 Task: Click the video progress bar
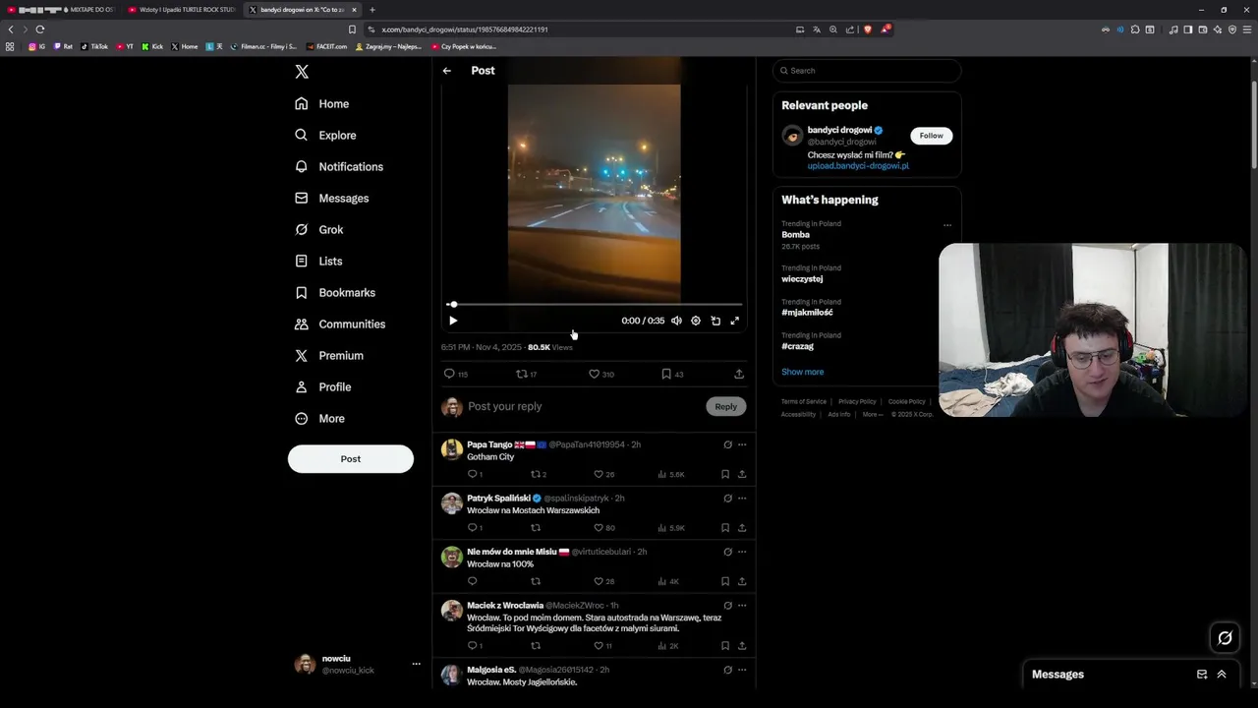tap(594, 305)
